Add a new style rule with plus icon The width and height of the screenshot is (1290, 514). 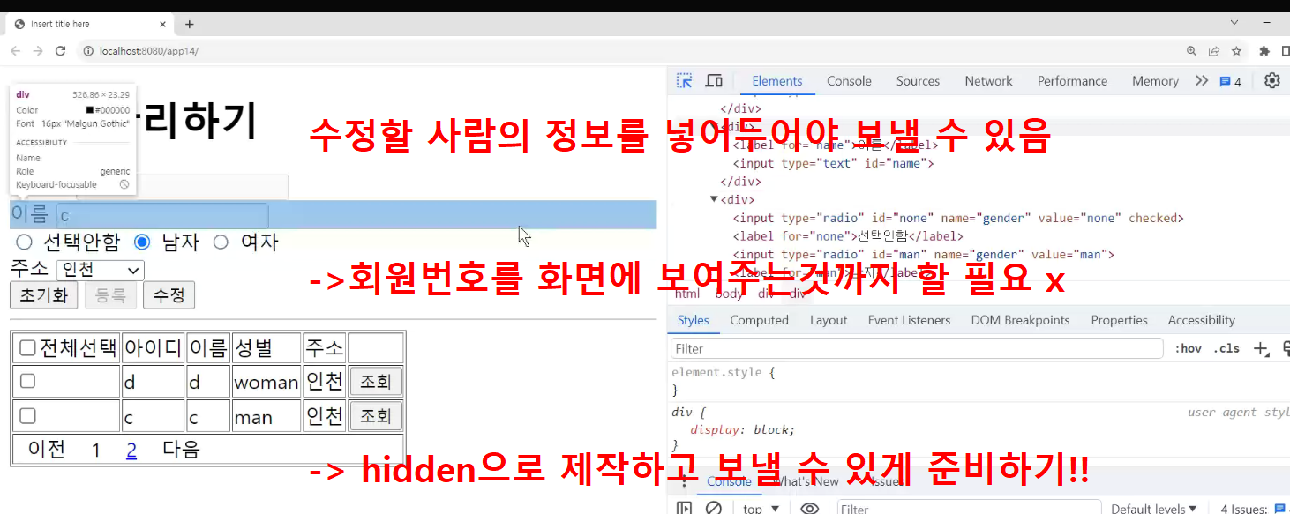pos(1261,349)
